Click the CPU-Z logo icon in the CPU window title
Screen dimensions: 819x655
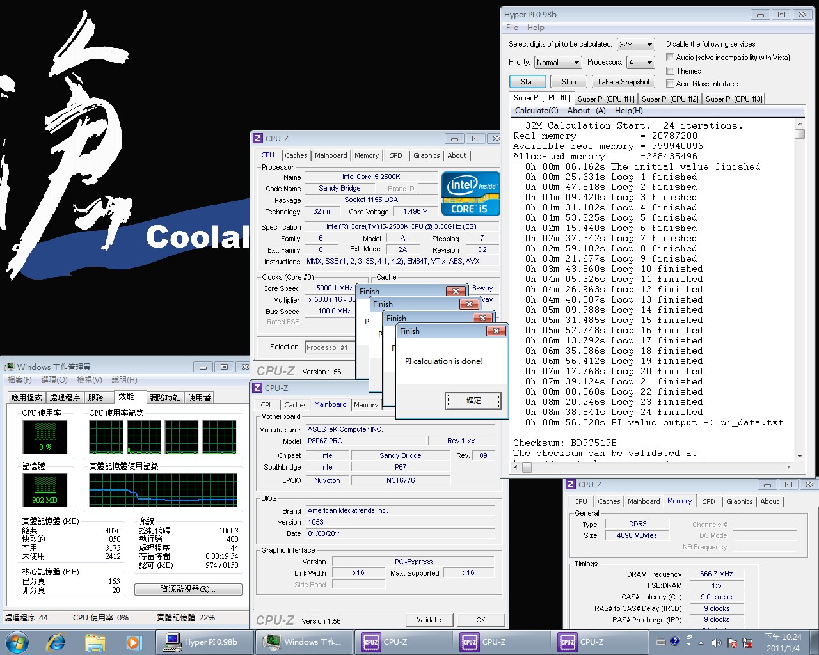click(x=258, y=138)
